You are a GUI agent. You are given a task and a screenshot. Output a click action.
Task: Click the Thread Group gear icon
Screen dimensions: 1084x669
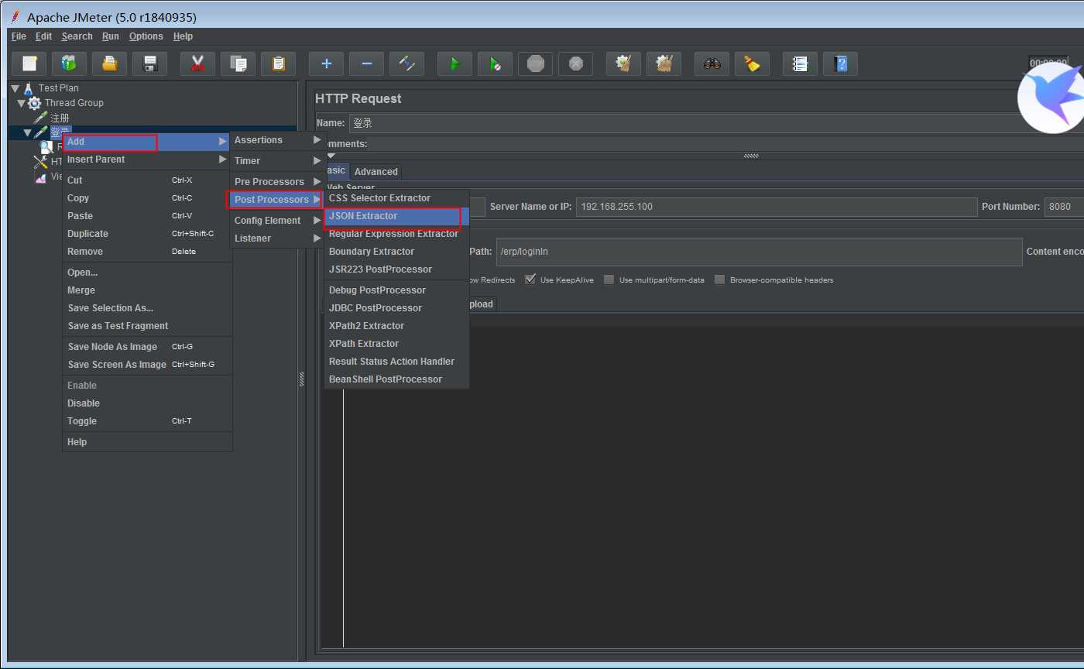[35, 103]
